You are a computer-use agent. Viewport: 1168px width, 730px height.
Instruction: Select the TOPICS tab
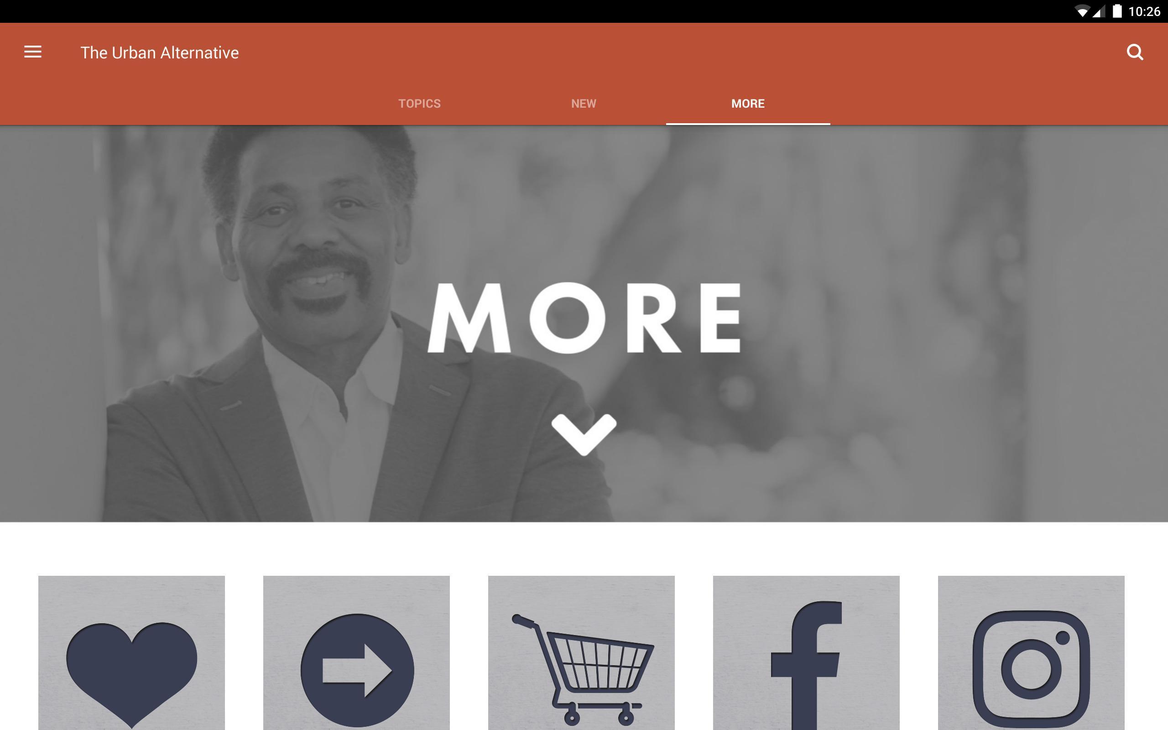(419, 103)
